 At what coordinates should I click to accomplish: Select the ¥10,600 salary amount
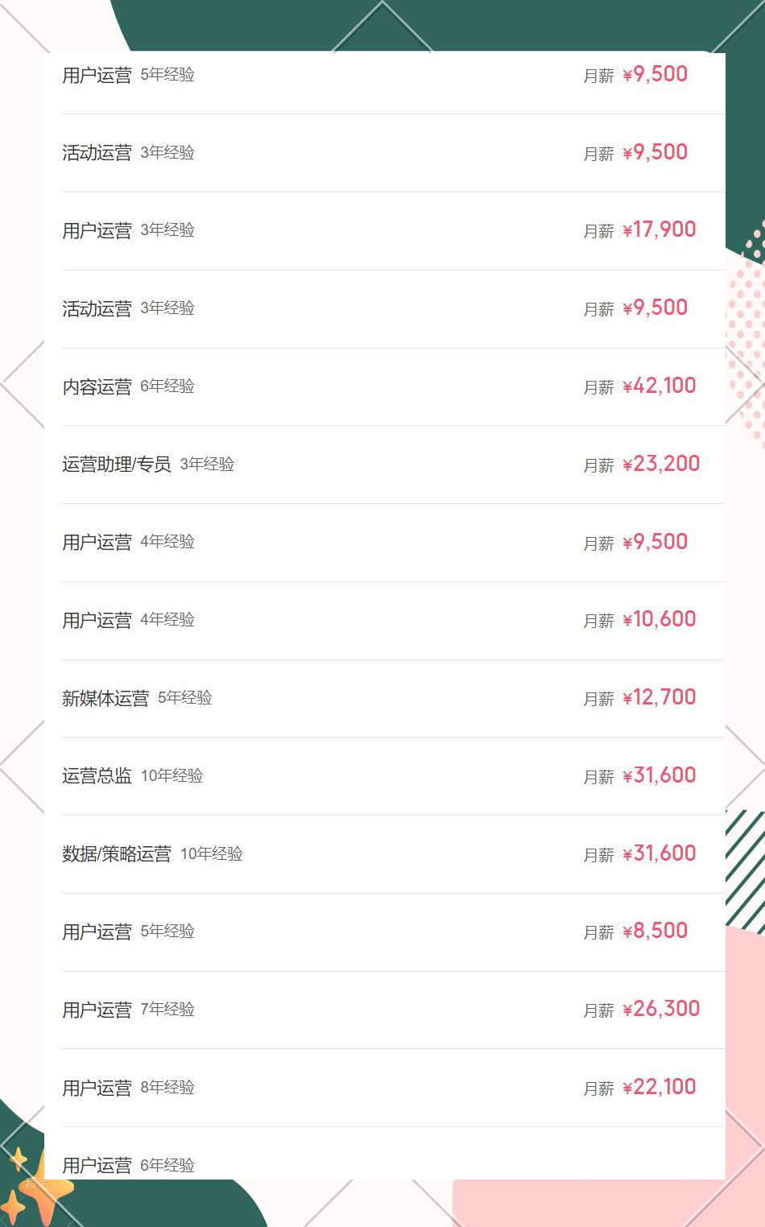(660, 619)
